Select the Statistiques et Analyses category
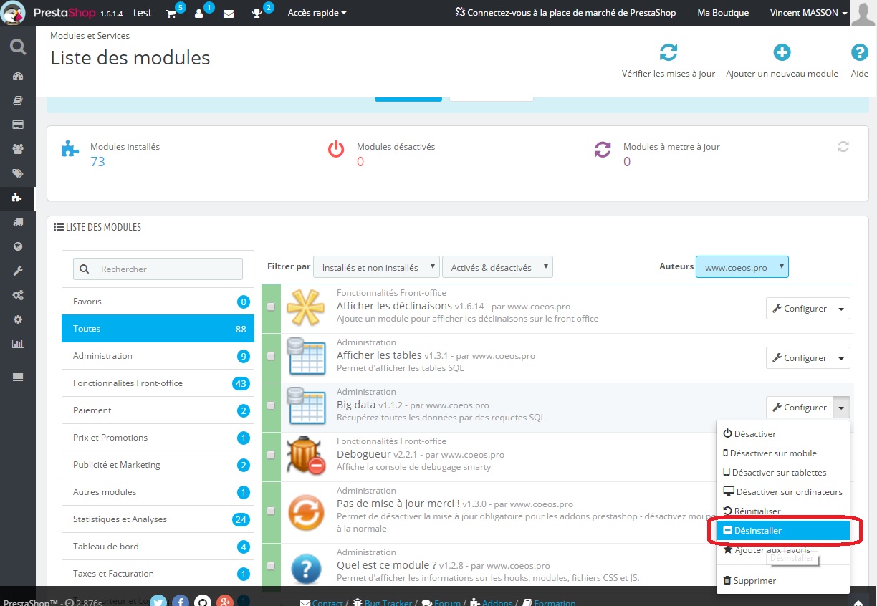Viewport: 877px width, 606px height. point(158,519)
